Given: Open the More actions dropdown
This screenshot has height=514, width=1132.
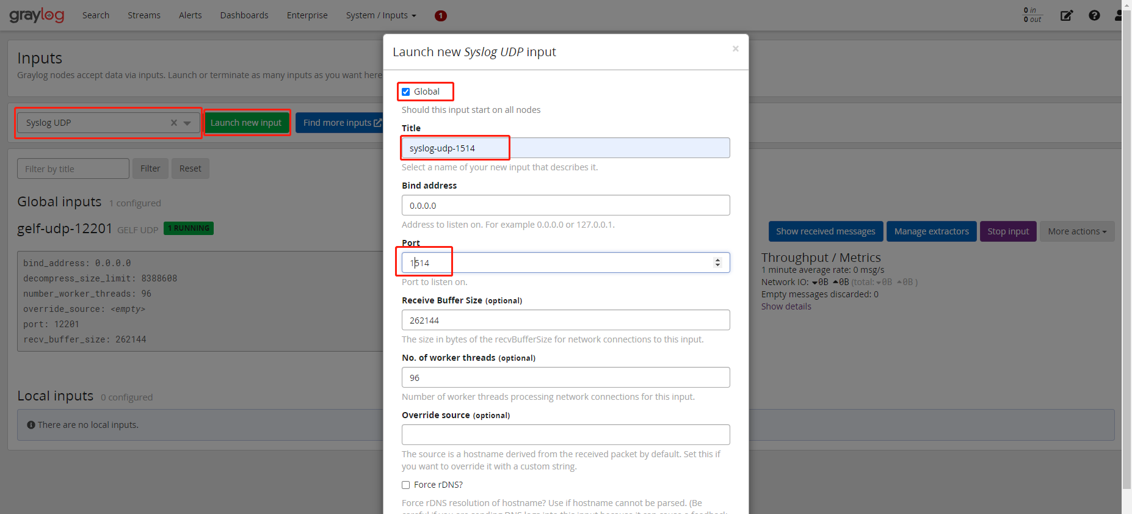Looking at the screenshot, I should pos(1077,231).
